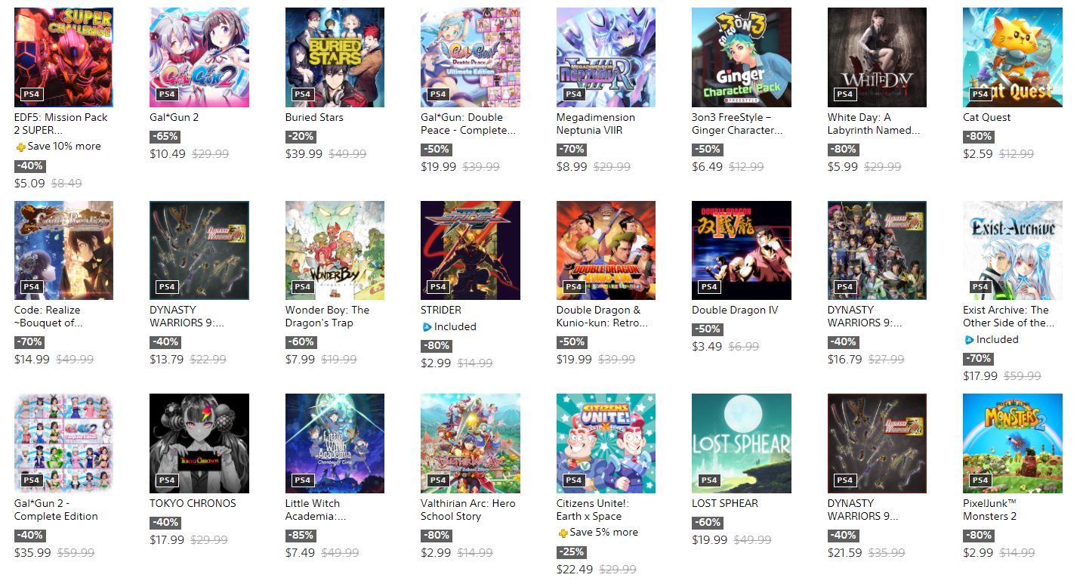
Task: Click the $3.49 price of Double Dragon IV
Action: coord(707,347)
